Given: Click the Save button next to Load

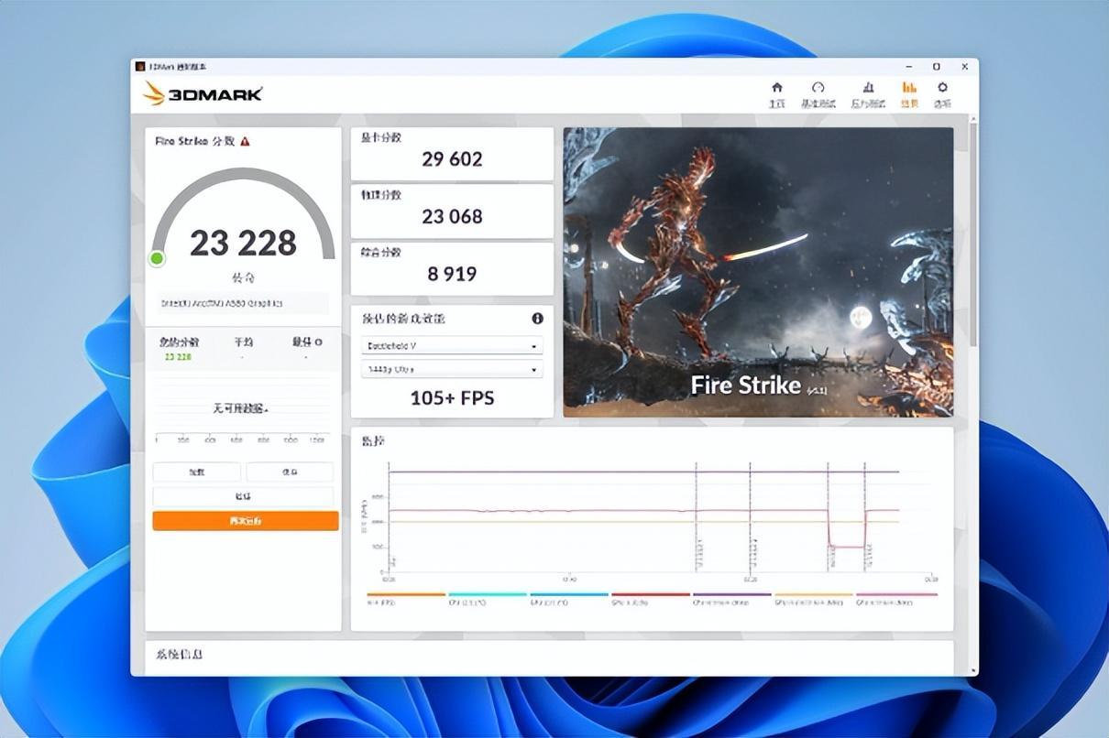Looking at the screenshot, I should [291, 472].
